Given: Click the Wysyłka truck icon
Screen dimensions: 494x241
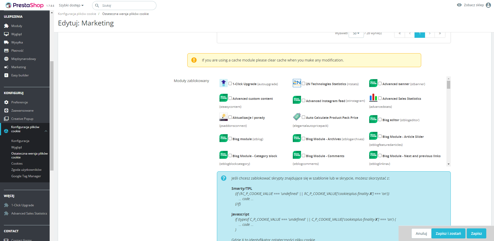Looking at the screenshot, I should click(6, 42).
